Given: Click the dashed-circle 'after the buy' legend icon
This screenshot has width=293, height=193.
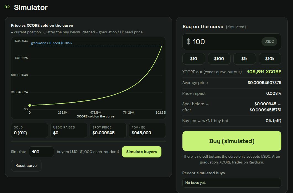Looking at the screenshot, I should (45, 32).
